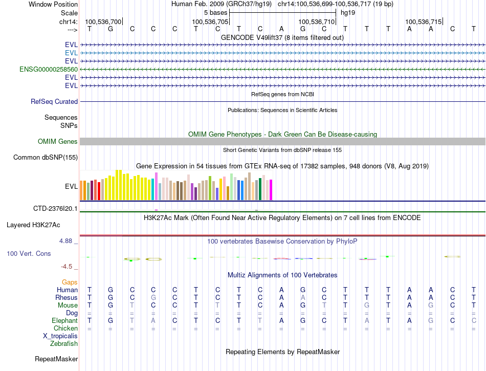The width and height of the screenshot is (486, 371).
Task: Open the Common dbSNP(155) track label
Action: click(45, 158)
